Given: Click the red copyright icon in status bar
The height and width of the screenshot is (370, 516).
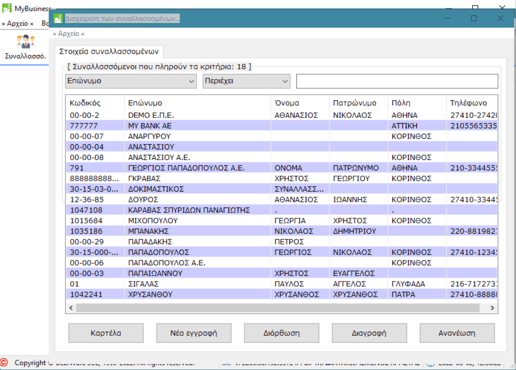Looking at the screenshot, I should coord(5,363).
